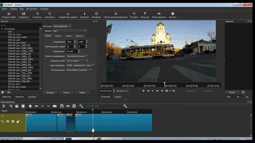The height and width of the screenshot is (143, 255).
Task: Click the Экспорт button under settings
Action: [x=50, y=93]
